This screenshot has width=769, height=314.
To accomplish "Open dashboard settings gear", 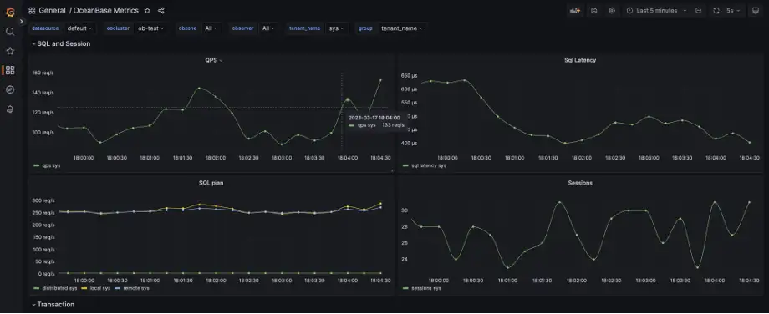I will point(612,10).
